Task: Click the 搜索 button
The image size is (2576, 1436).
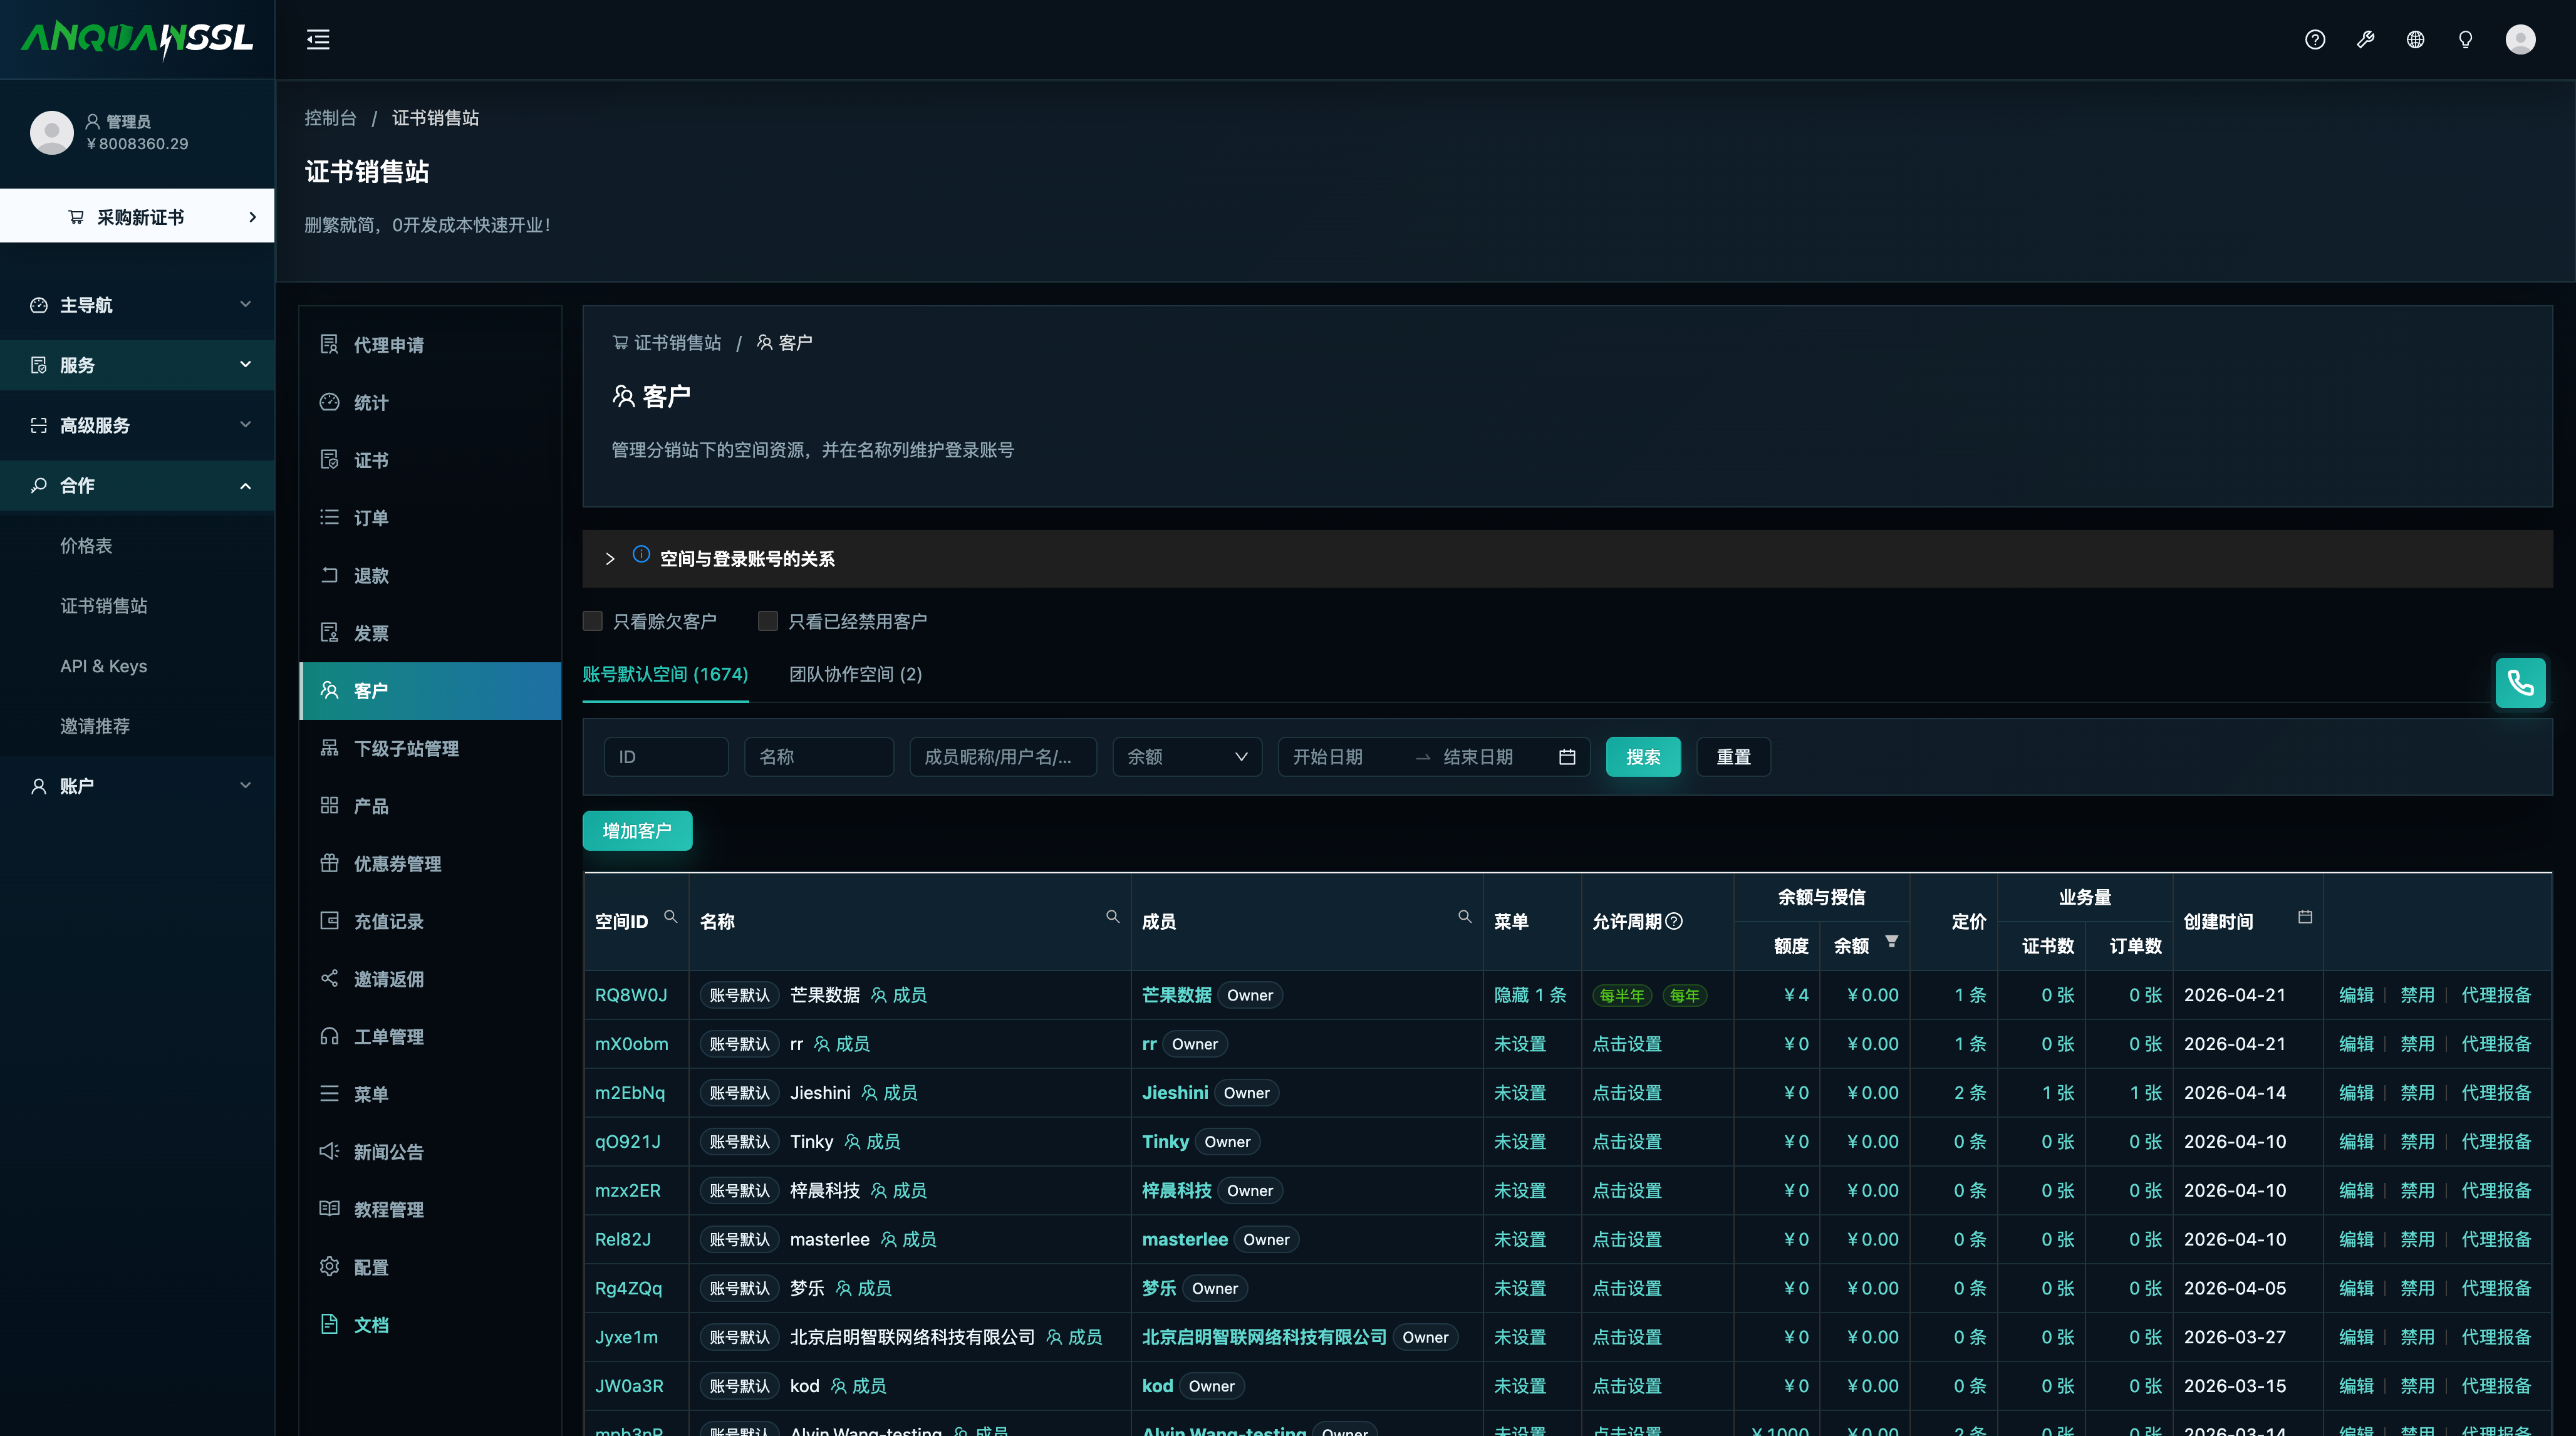Action: coord(1643,757)
